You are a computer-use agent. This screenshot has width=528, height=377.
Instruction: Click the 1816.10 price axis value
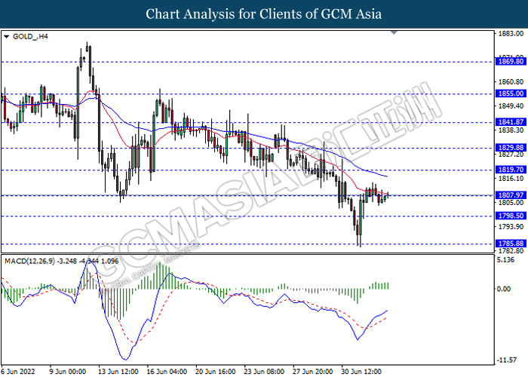(511, 179)
